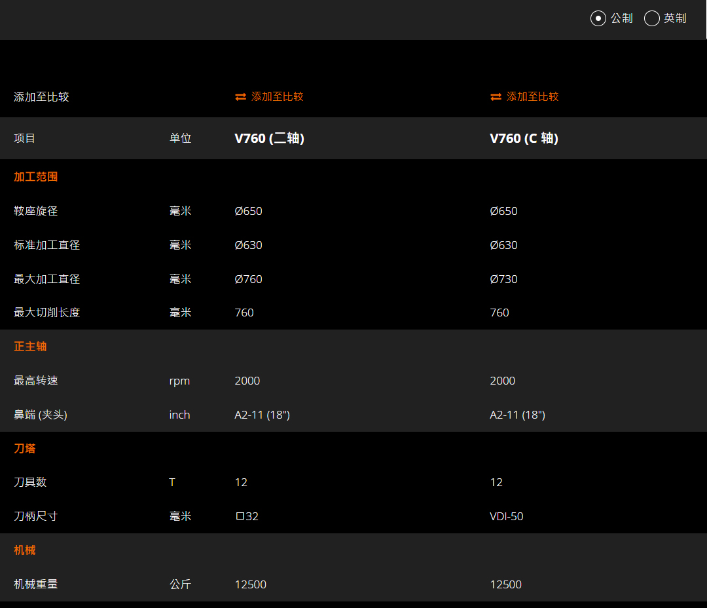Screen dimensions: 707x608
Task: Click the V760 (C 轴) column header
Action: pos(524,138)
